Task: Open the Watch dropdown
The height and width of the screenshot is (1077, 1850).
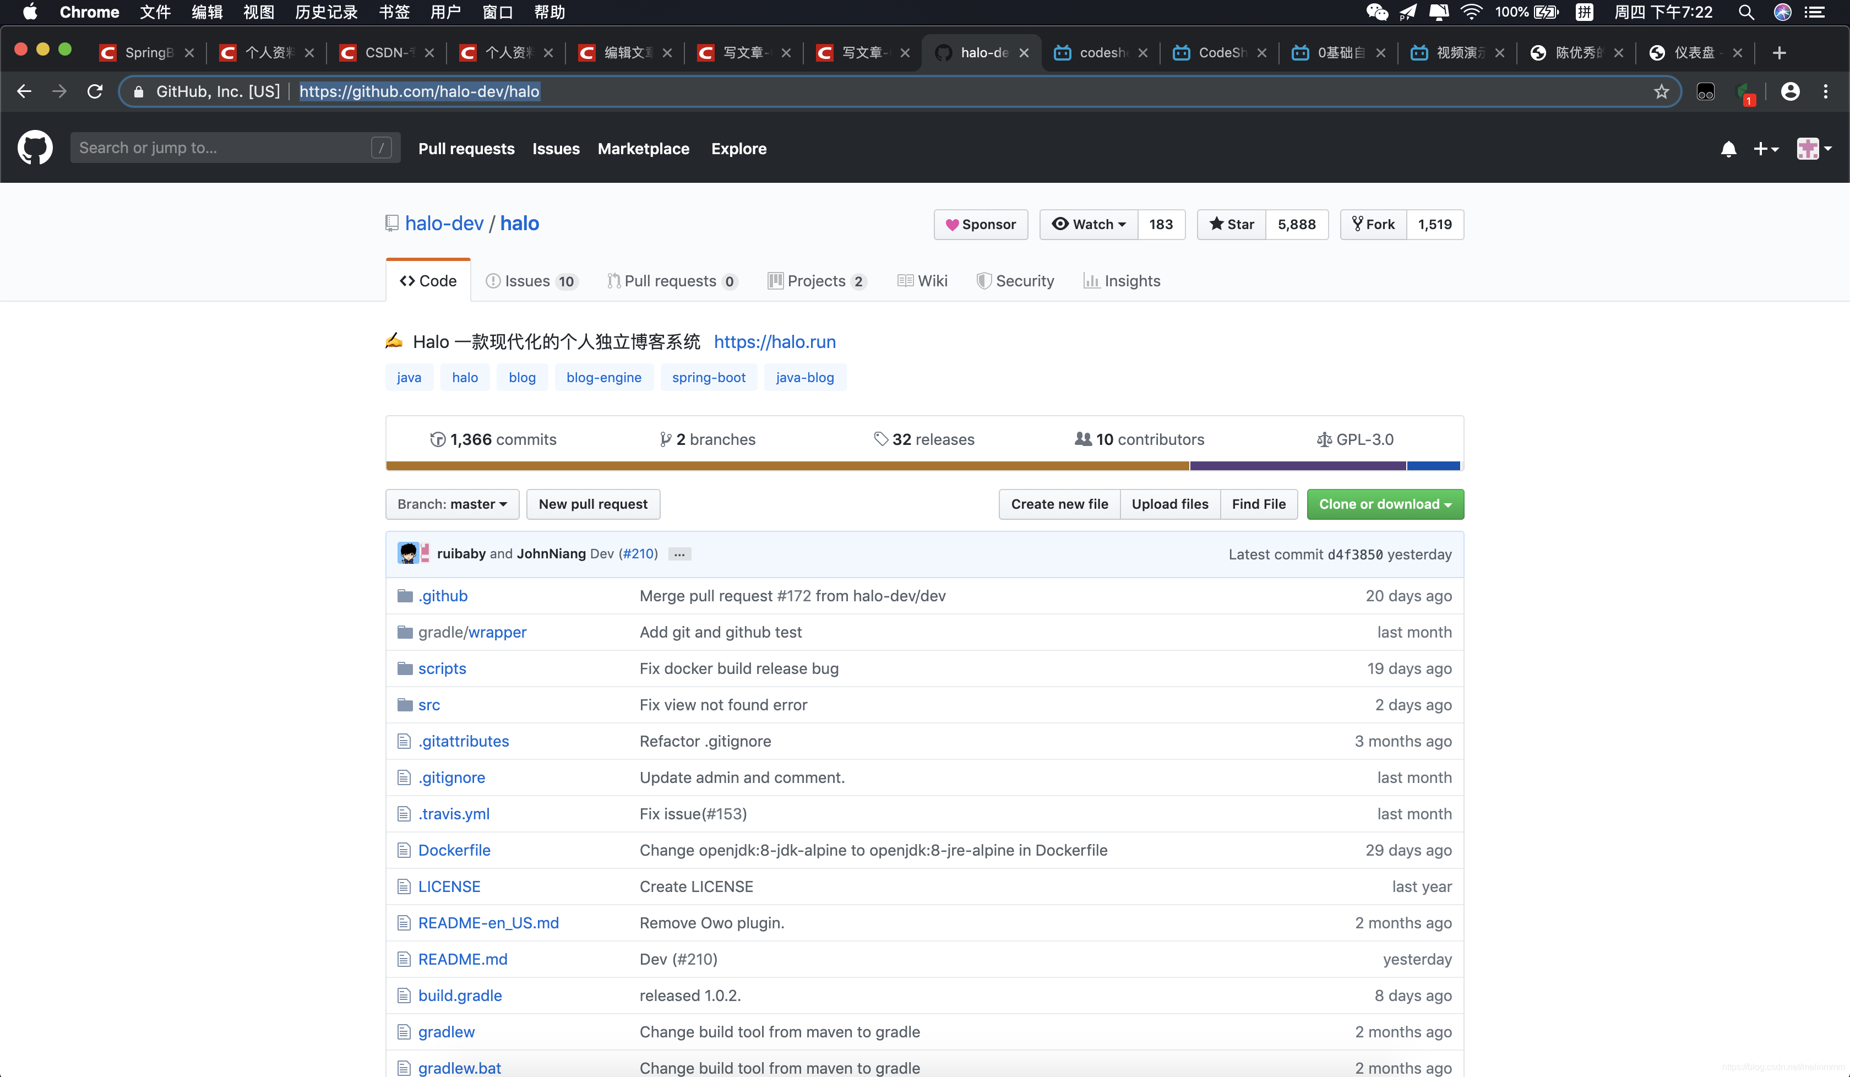Action: [x=1089, y=224]
